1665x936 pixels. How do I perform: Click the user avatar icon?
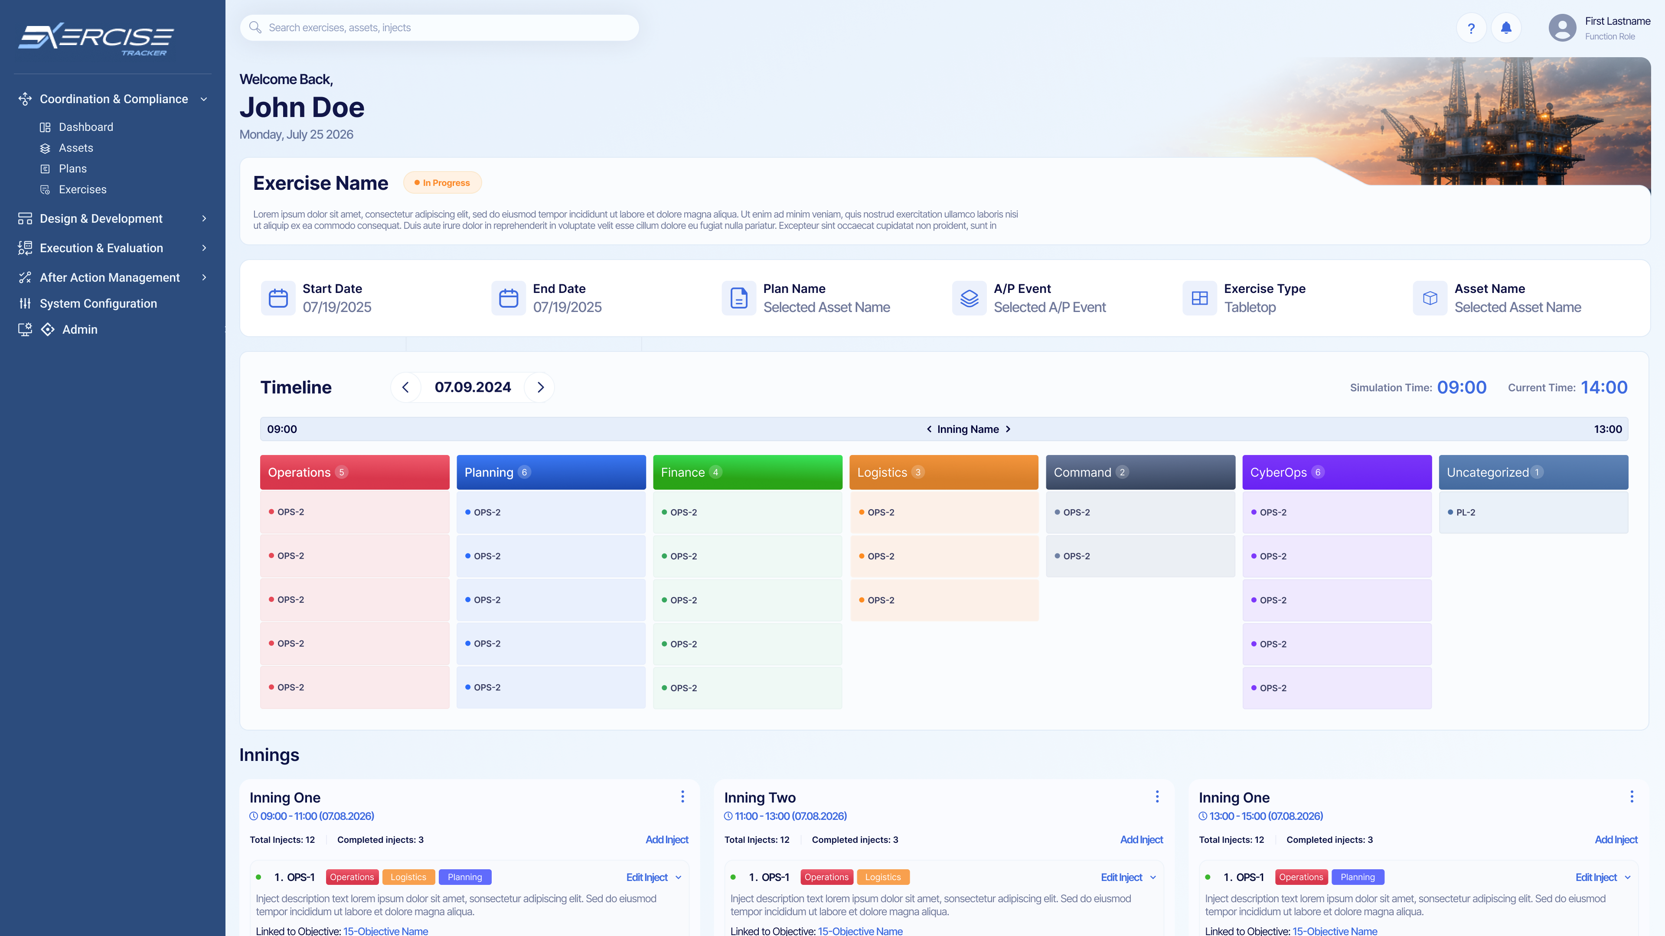1562,29
